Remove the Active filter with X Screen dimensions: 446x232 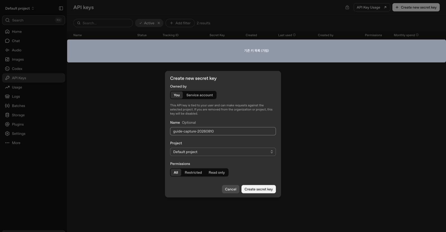[x=159, y=23]
